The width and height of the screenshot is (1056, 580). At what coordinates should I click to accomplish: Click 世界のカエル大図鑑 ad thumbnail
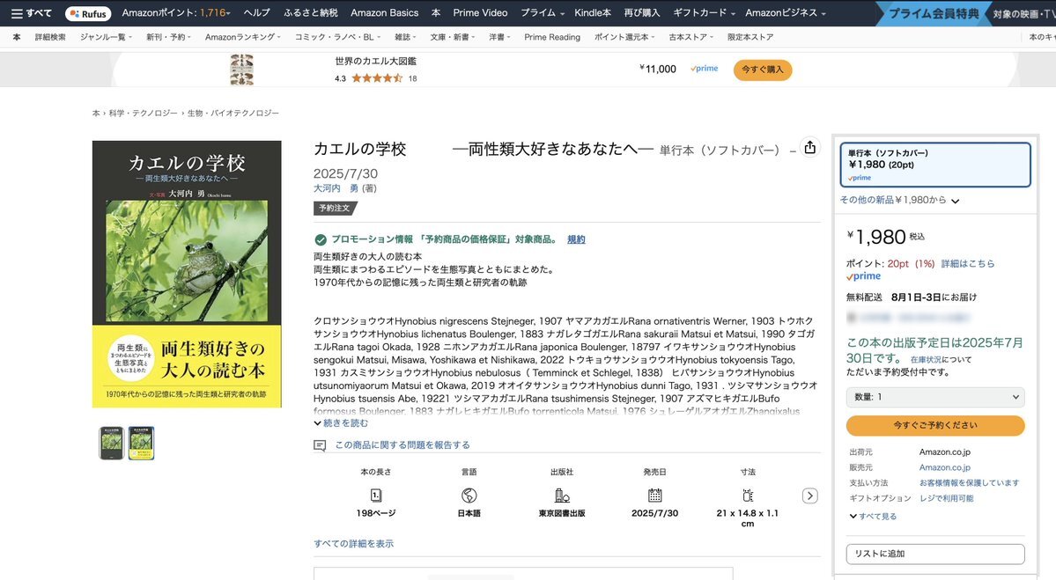[242, 70]
